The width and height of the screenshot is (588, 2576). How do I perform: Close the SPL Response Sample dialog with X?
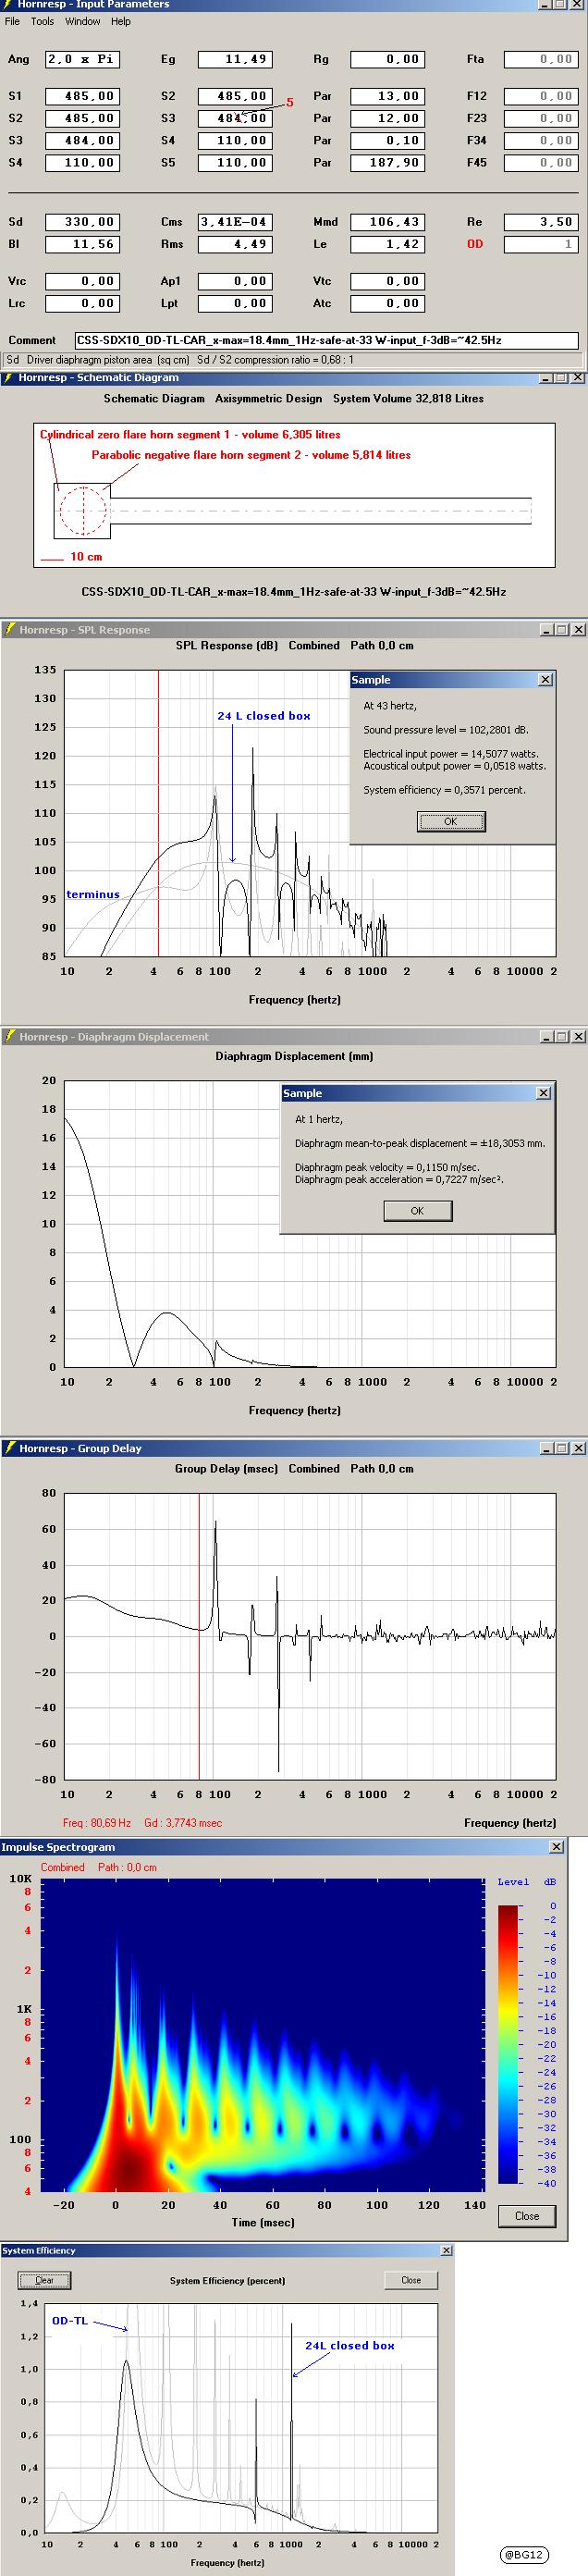545,680
